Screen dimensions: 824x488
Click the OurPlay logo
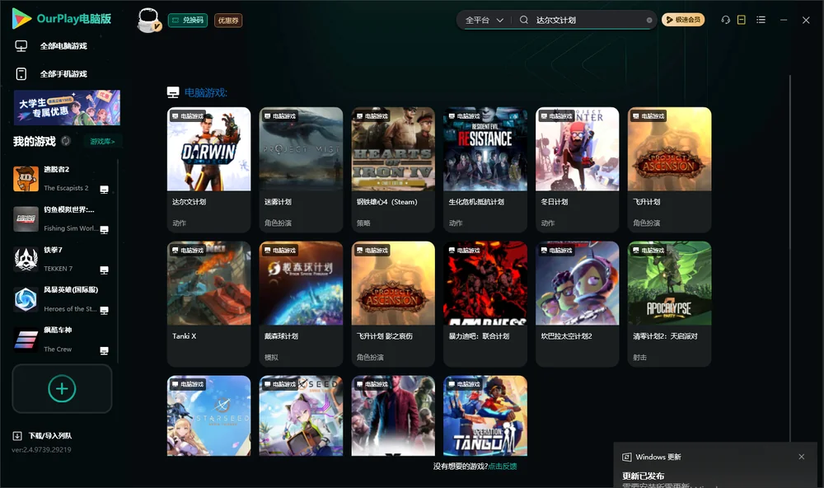point(61,18)
